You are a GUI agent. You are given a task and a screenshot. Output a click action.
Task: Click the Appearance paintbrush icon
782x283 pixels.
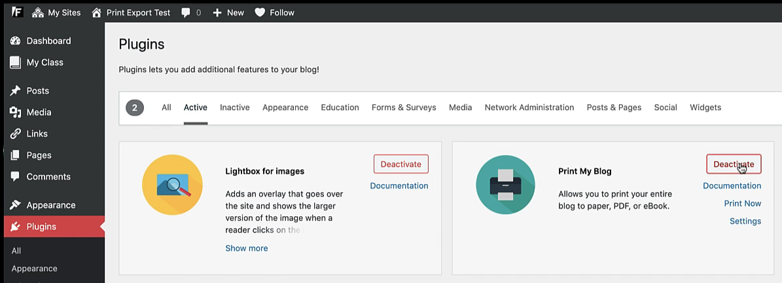[16, 205]
